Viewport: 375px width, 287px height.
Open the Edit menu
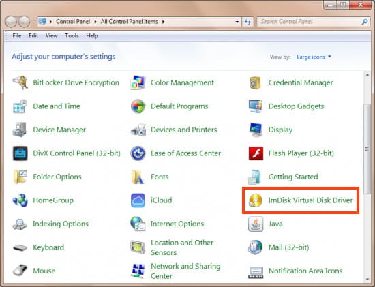point(33,35)
